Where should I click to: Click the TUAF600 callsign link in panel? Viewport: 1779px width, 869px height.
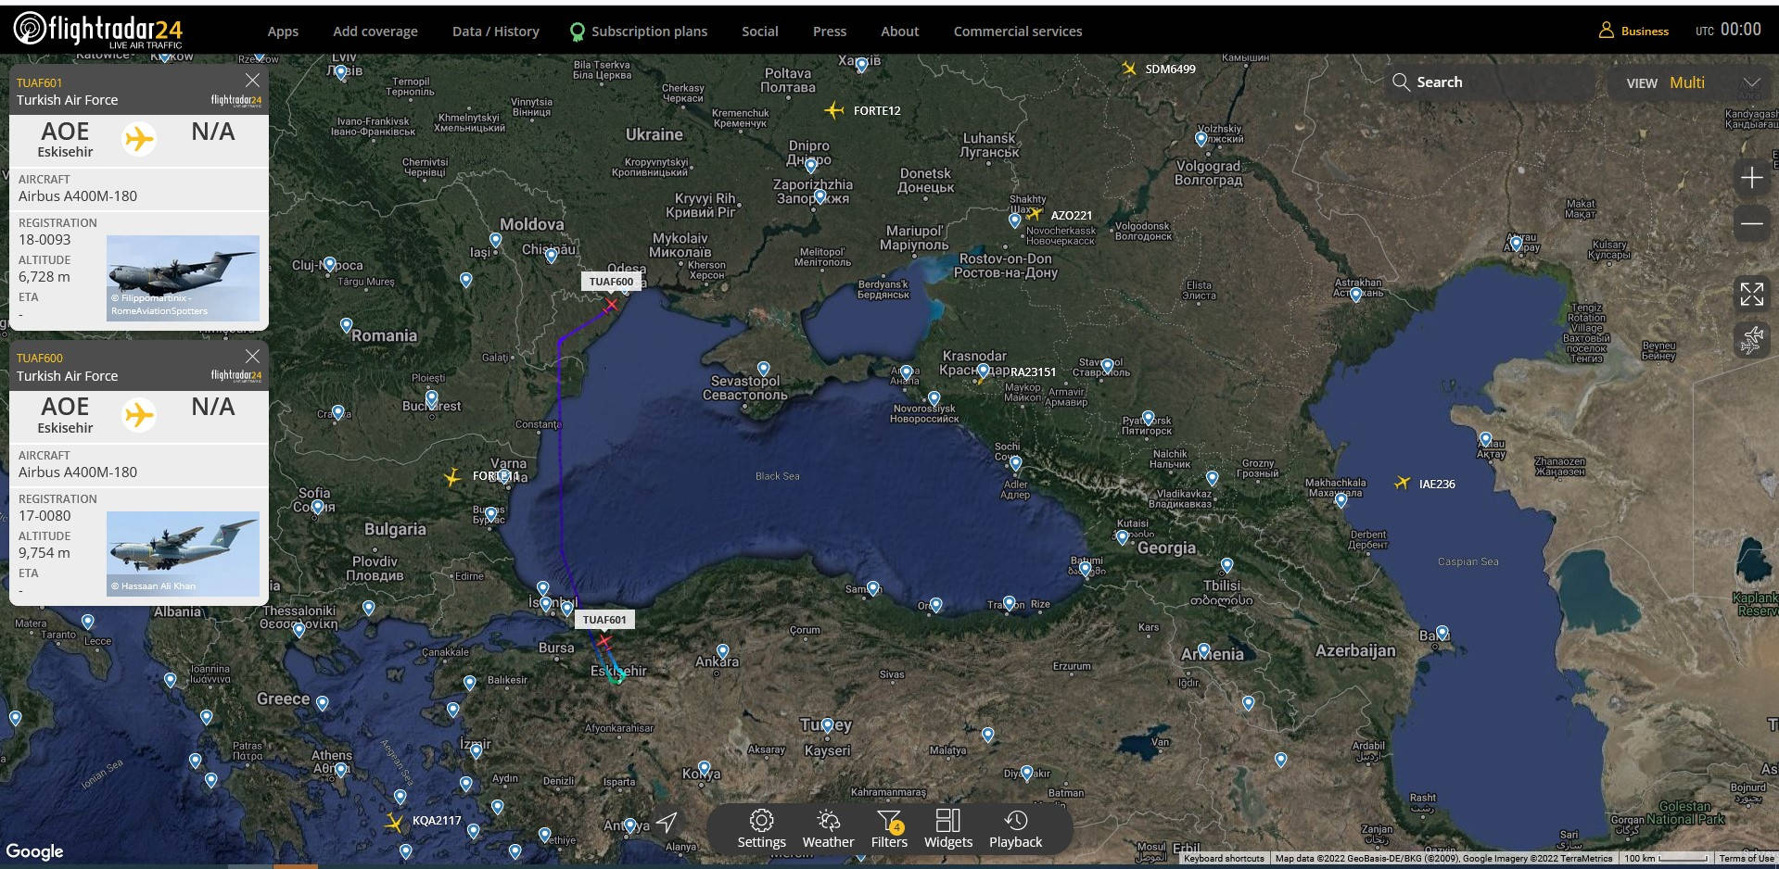pos(39,358)
